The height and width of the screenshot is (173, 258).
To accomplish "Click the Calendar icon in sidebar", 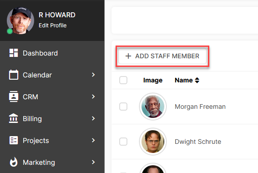I will [x=14, y=75].
